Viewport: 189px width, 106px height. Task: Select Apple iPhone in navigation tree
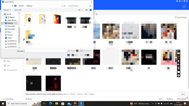[x=12, y=20]
